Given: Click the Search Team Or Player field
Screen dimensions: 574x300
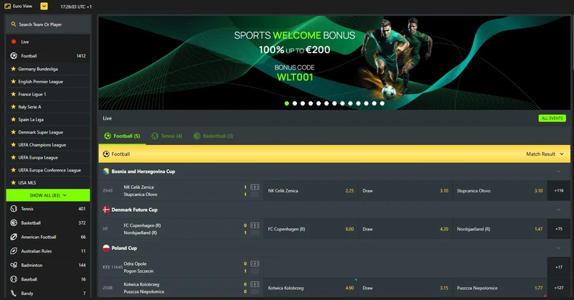Looking at the screenshot, I should point(48,24).
